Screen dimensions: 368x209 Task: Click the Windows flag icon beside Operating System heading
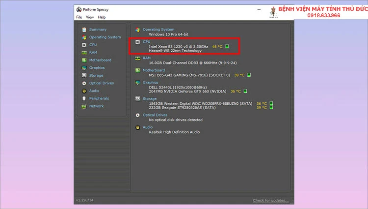click(x=138, y=30)
